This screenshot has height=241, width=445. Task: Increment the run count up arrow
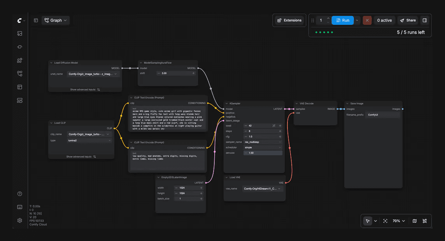[328, 18]
